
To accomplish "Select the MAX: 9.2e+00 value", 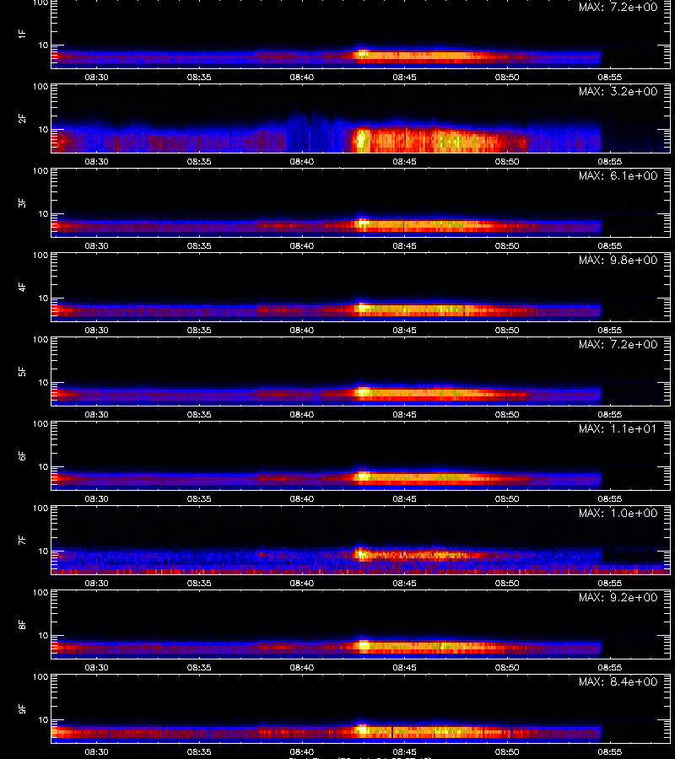I will 618,597.
